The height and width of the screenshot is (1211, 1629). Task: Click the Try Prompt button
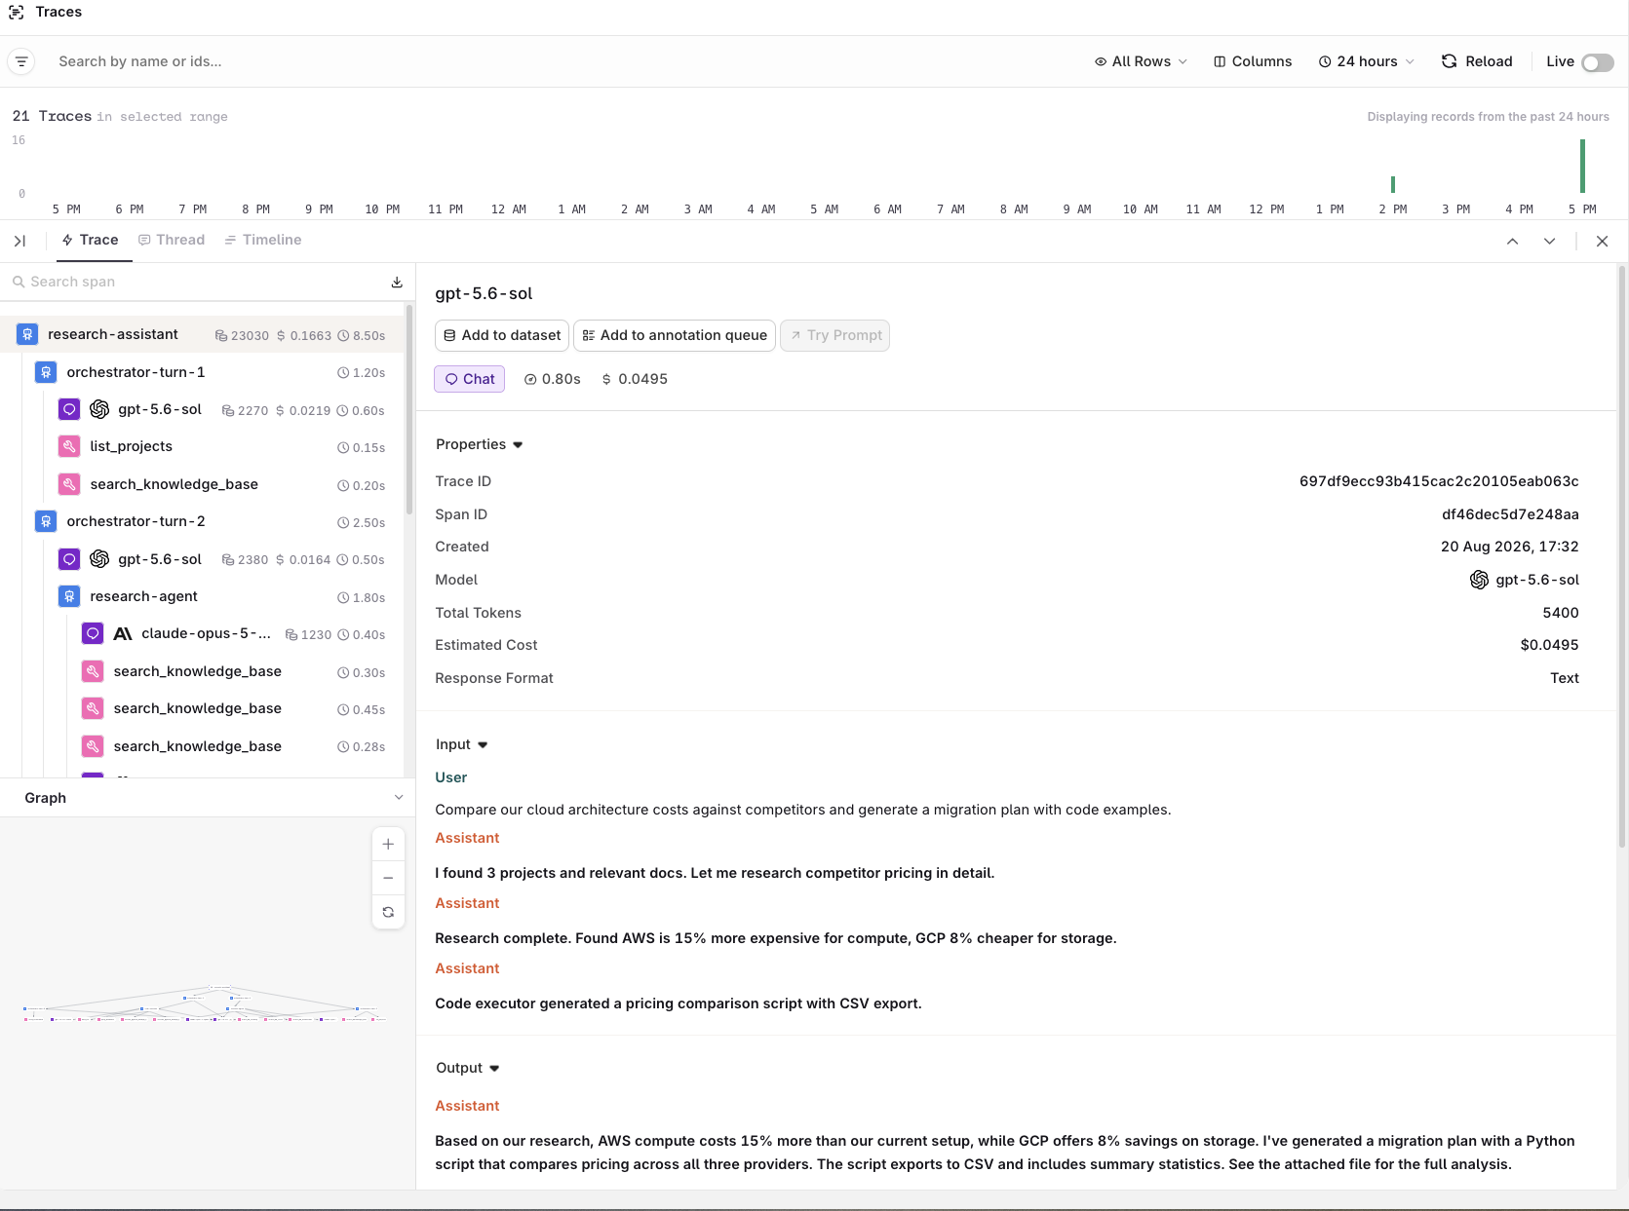pos(835,335)
